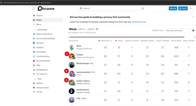Screen dimensions: 196x106
Task: Sort by Topics Created column
Action: pos(132,41)
